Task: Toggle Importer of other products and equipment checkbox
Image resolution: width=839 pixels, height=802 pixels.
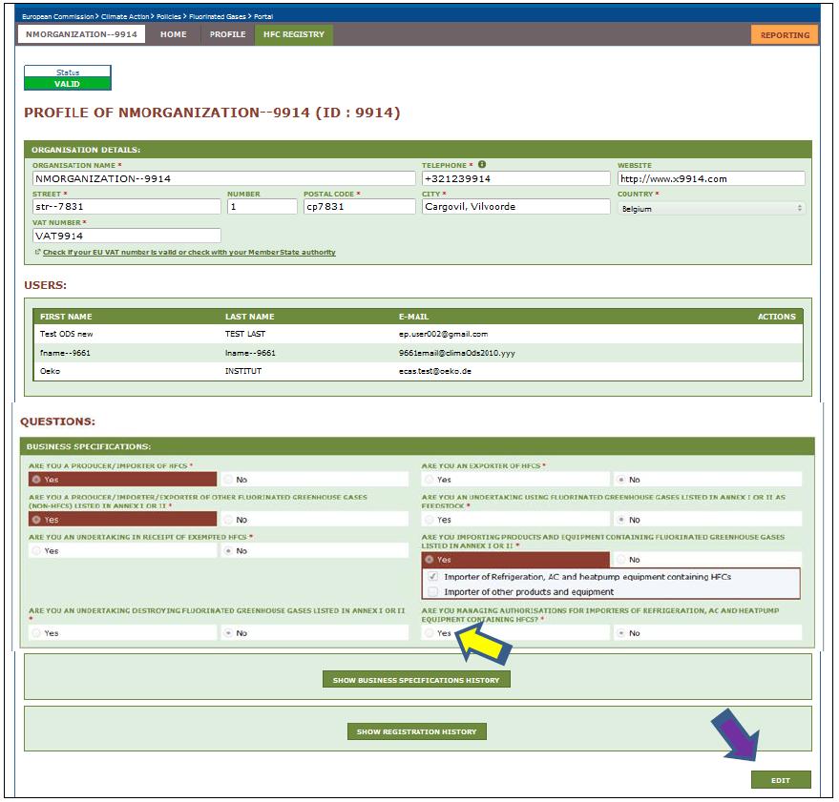Action: [433, 591]
